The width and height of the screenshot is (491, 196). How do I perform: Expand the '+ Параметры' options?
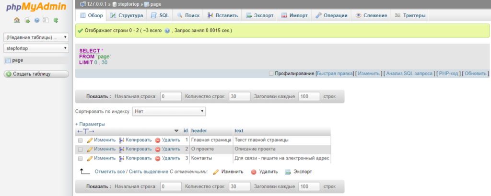click(x=90, y=124)
